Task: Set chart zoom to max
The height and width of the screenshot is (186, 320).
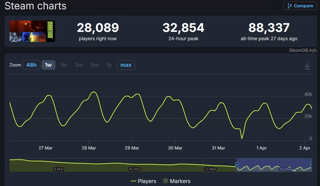Action: (x=126, y=65)
